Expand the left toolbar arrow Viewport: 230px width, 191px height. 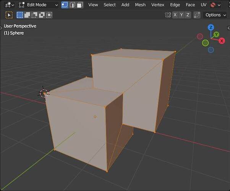coord(1,28)
